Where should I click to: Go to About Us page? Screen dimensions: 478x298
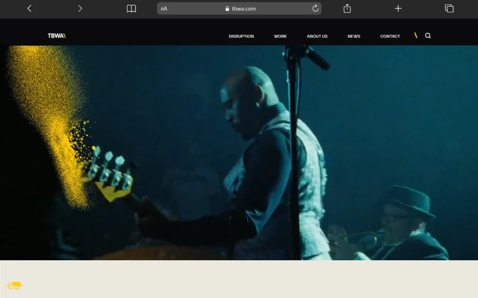(x=317, y=36)
